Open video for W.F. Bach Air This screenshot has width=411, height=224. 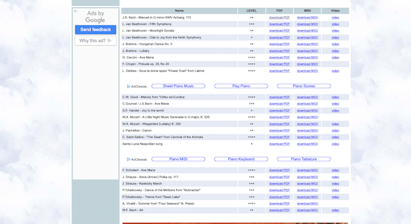point(335,210)
